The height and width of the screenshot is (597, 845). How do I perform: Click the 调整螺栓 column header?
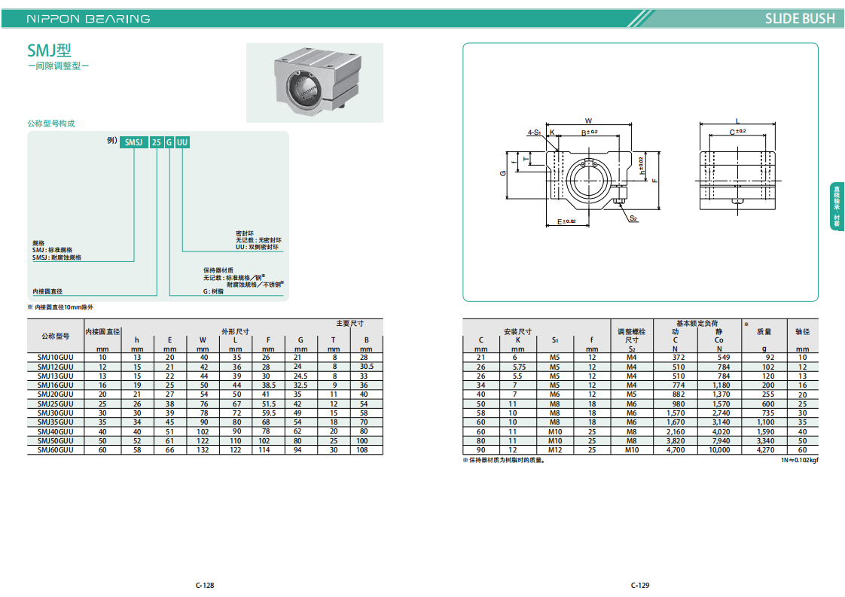coord(632,331)
